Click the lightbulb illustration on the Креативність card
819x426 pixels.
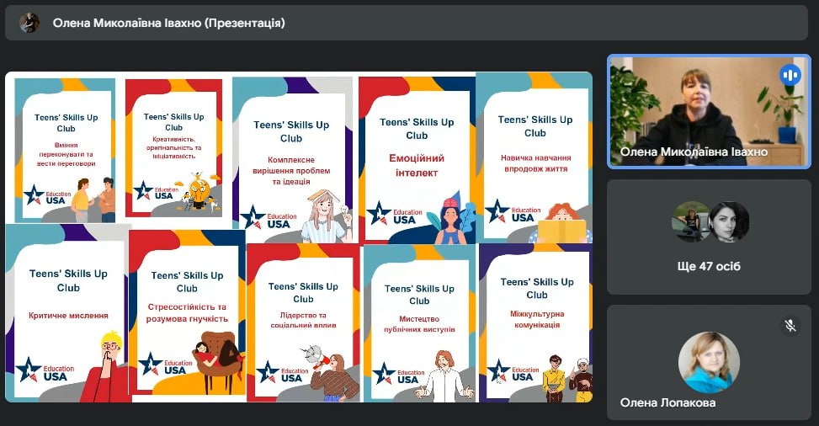(199, 189)
